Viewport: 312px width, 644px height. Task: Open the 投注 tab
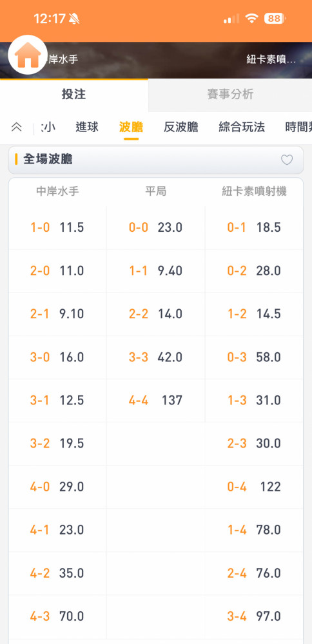click(74, 95)
